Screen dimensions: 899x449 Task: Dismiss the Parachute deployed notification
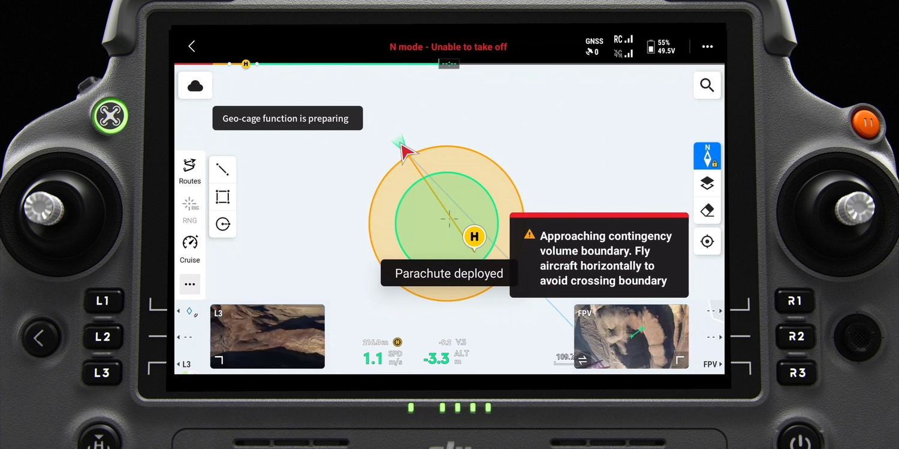tap(449, 273)
